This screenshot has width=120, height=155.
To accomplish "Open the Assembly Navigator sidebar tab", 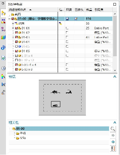I will click(3, 13).
